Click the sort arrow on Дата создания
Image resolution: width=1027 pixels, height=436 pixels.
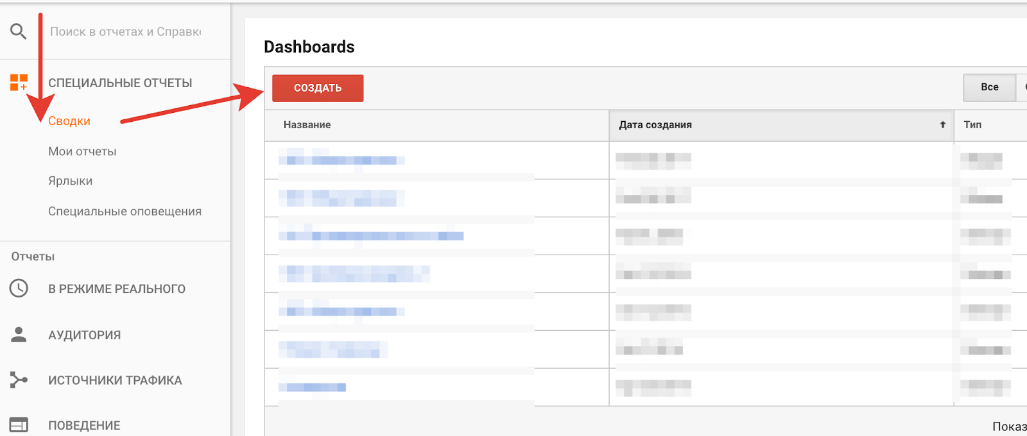(x=942, y=125)
